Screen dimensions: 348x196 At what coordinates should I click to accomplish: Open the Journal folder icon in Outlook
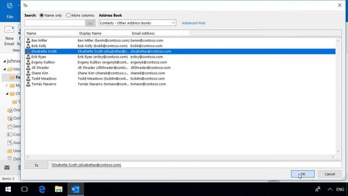[10, 143]
